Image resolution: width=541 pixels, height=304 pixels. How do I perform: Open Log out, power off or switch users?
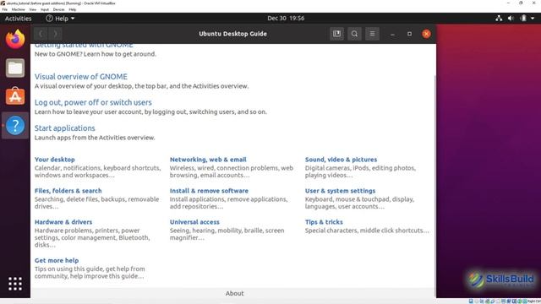click(93, 102)
